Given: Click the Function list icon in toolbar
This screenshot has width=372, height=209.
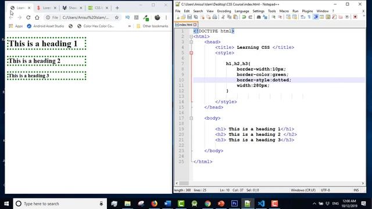Looking at the screenshot, I should pos(334,17).
